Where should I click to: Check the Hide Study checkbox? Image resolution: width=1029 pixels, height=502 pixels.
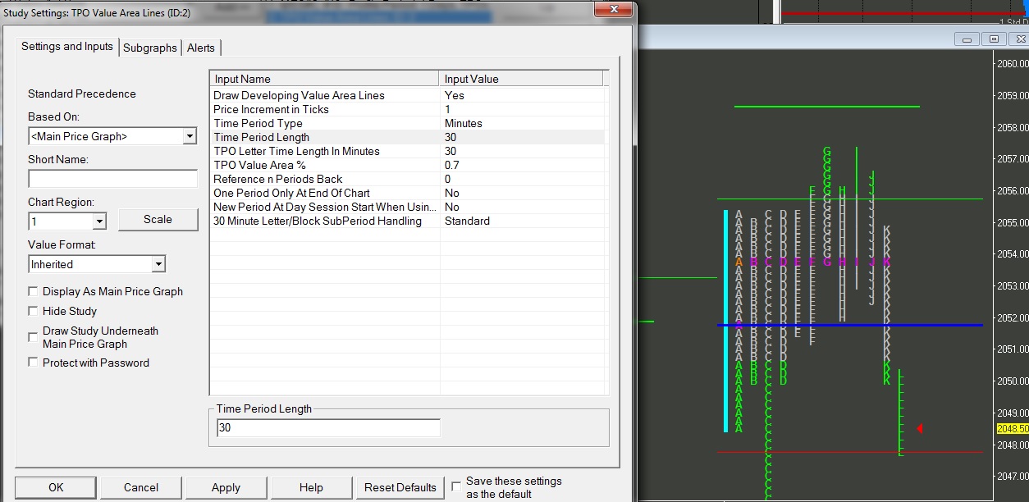click(x=34, y=311)
